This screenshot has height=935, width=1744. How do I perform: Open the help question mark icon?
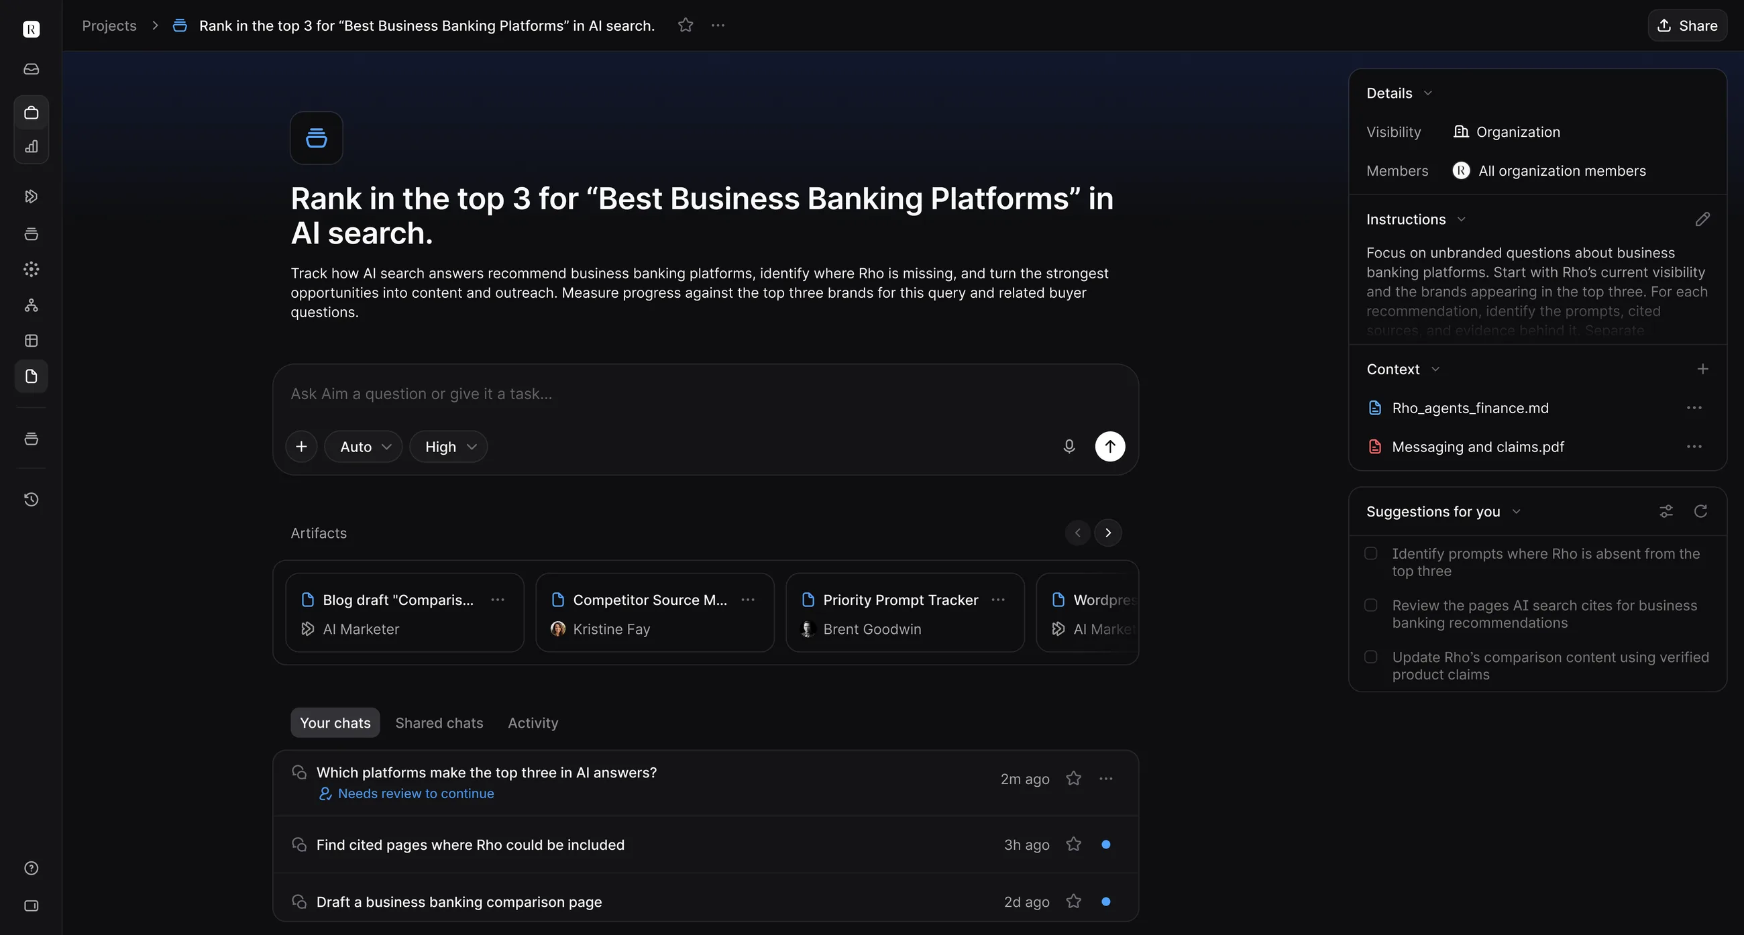tap(31, 868)
